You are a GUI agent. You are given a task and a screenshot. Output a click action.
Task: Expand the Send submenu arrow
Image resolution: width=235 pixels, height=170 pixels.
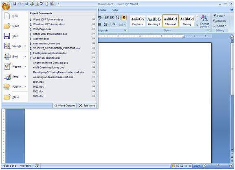click(25, 76)
